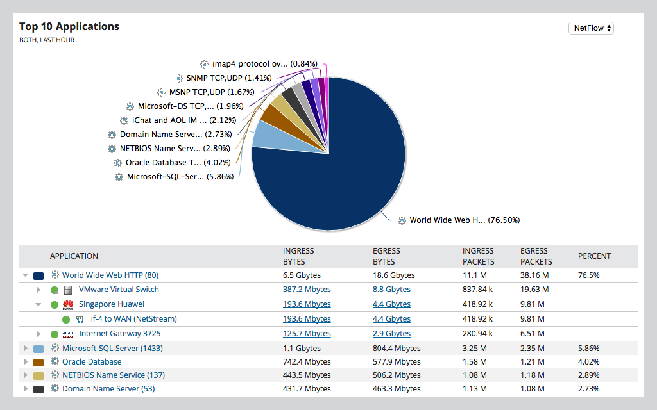Click the green status indicator for Internet Gateway 3725
This screenshot has height=410, width=657.
tap(54, 333)
